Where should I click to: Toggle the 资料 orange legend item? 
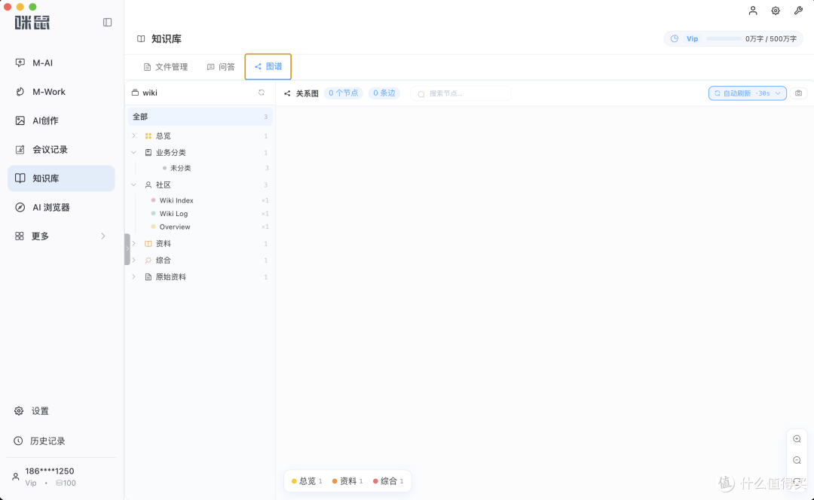point(347,481)
